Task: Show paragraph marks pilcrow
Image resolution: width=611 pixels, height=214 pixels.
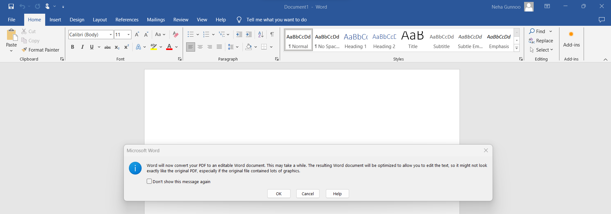Action: tap(272, 34)
